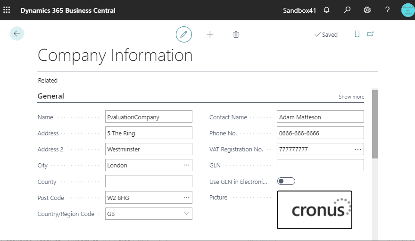415x241 pixels.
Task: Click the Country/Region Code label
Action: click(x=66, y=214)
